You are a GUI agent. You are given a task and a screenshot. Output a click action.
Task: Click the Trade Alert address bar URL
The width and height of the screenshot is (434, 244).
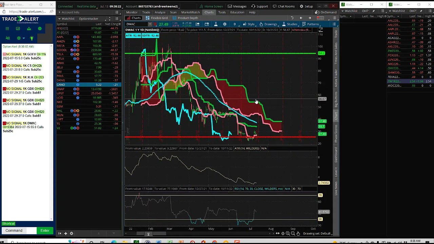click(28, 12)
